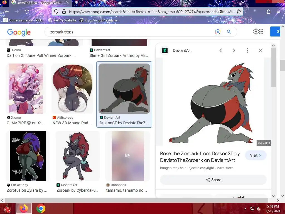Open the taskbar clock showing 5:48 PM
This screenshot has width=285, height=214.
tap(273, 209)
